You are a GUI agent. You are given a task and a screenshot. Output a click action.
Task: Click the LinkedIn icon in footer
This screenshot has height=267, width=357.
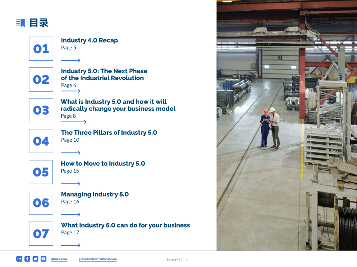[19, 258]
